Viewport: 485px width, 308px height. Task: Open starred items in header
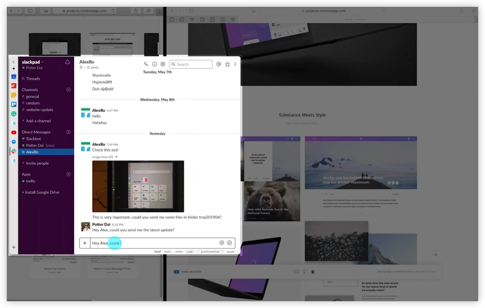point(228,64)
